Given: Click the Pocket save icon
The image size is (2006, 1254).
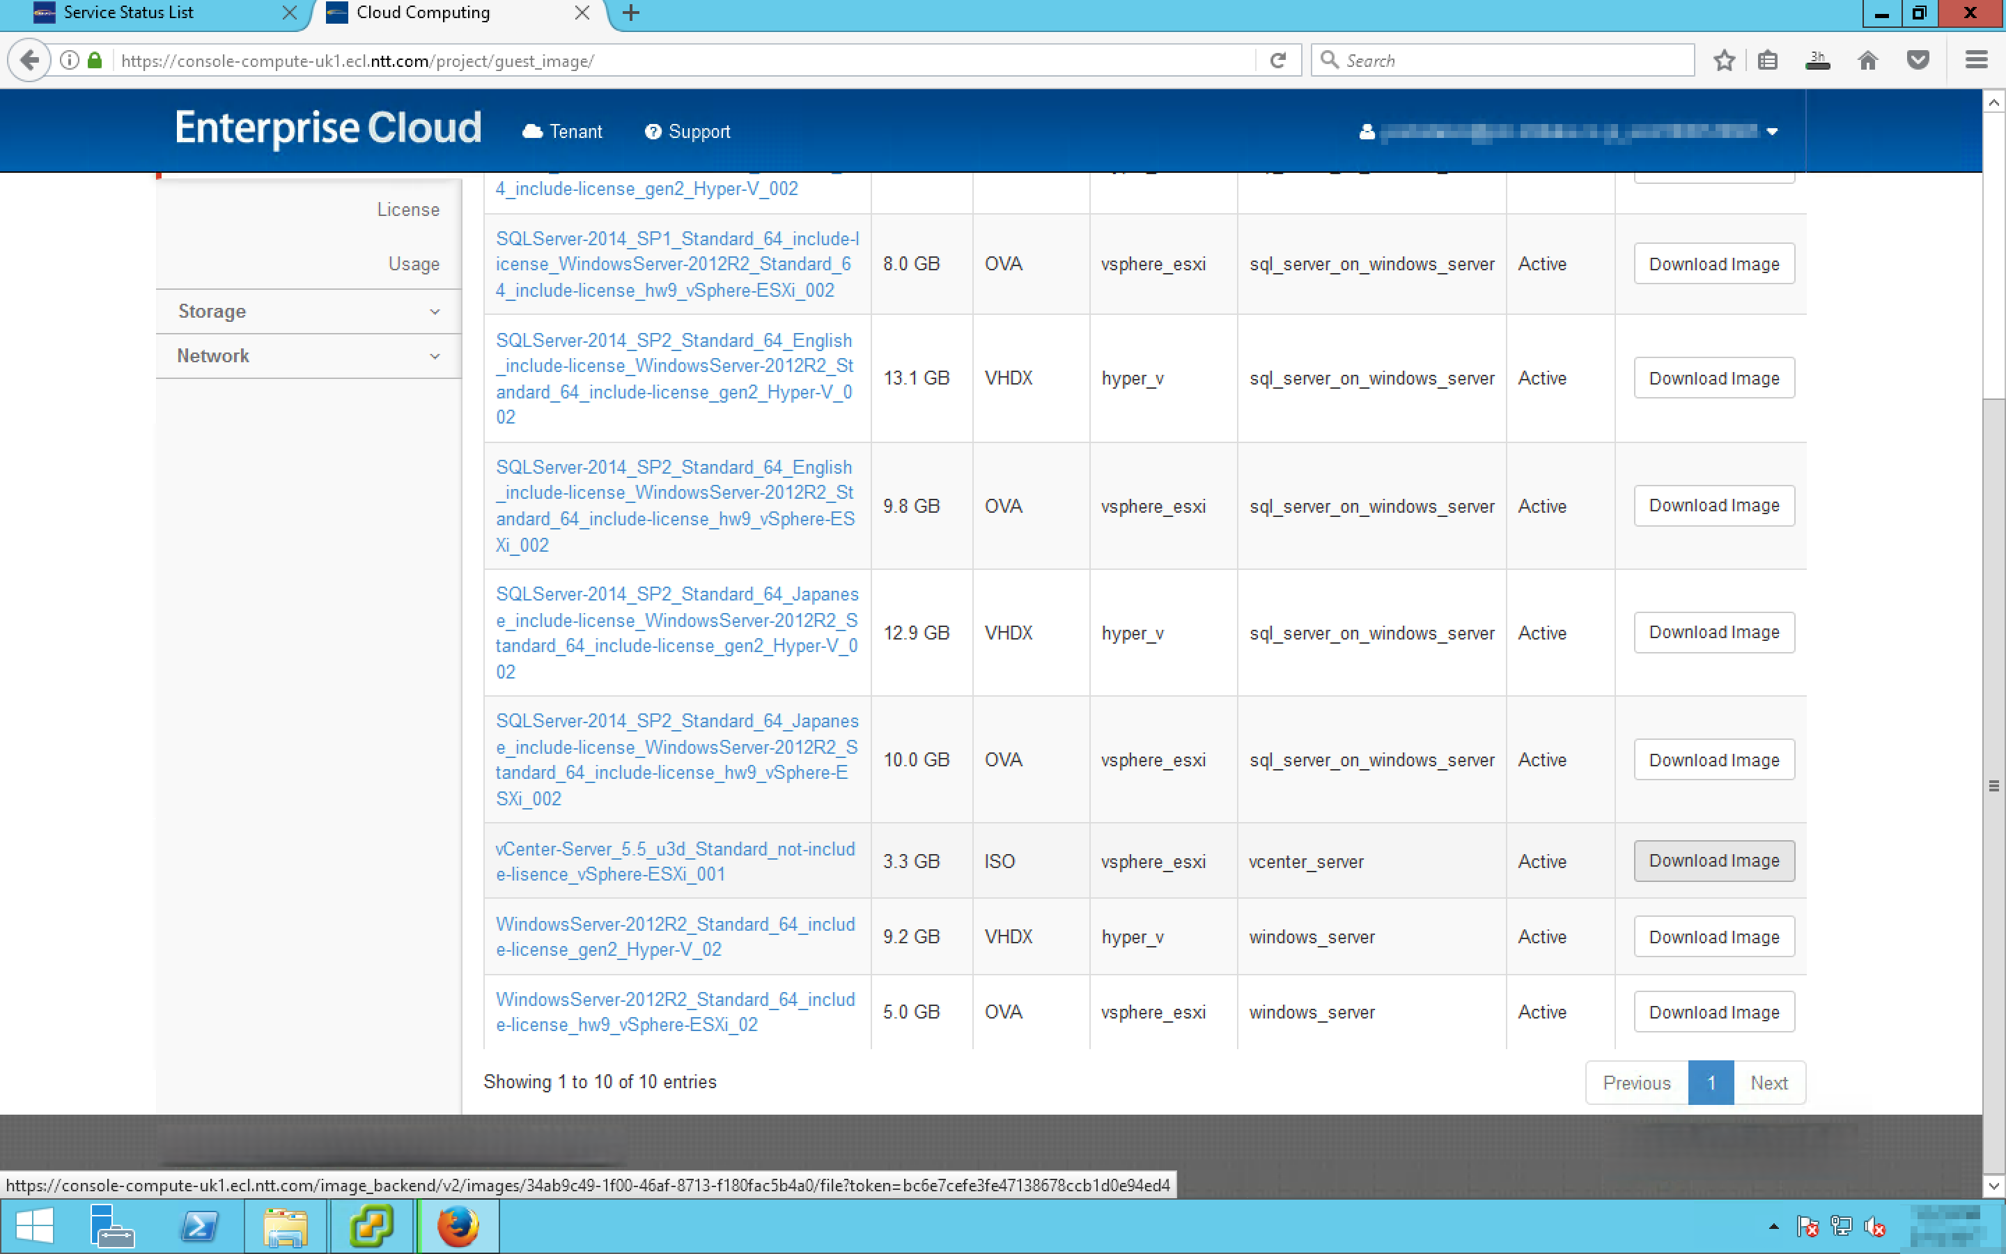Looking at the screenshot, I should coord(1918,61).
